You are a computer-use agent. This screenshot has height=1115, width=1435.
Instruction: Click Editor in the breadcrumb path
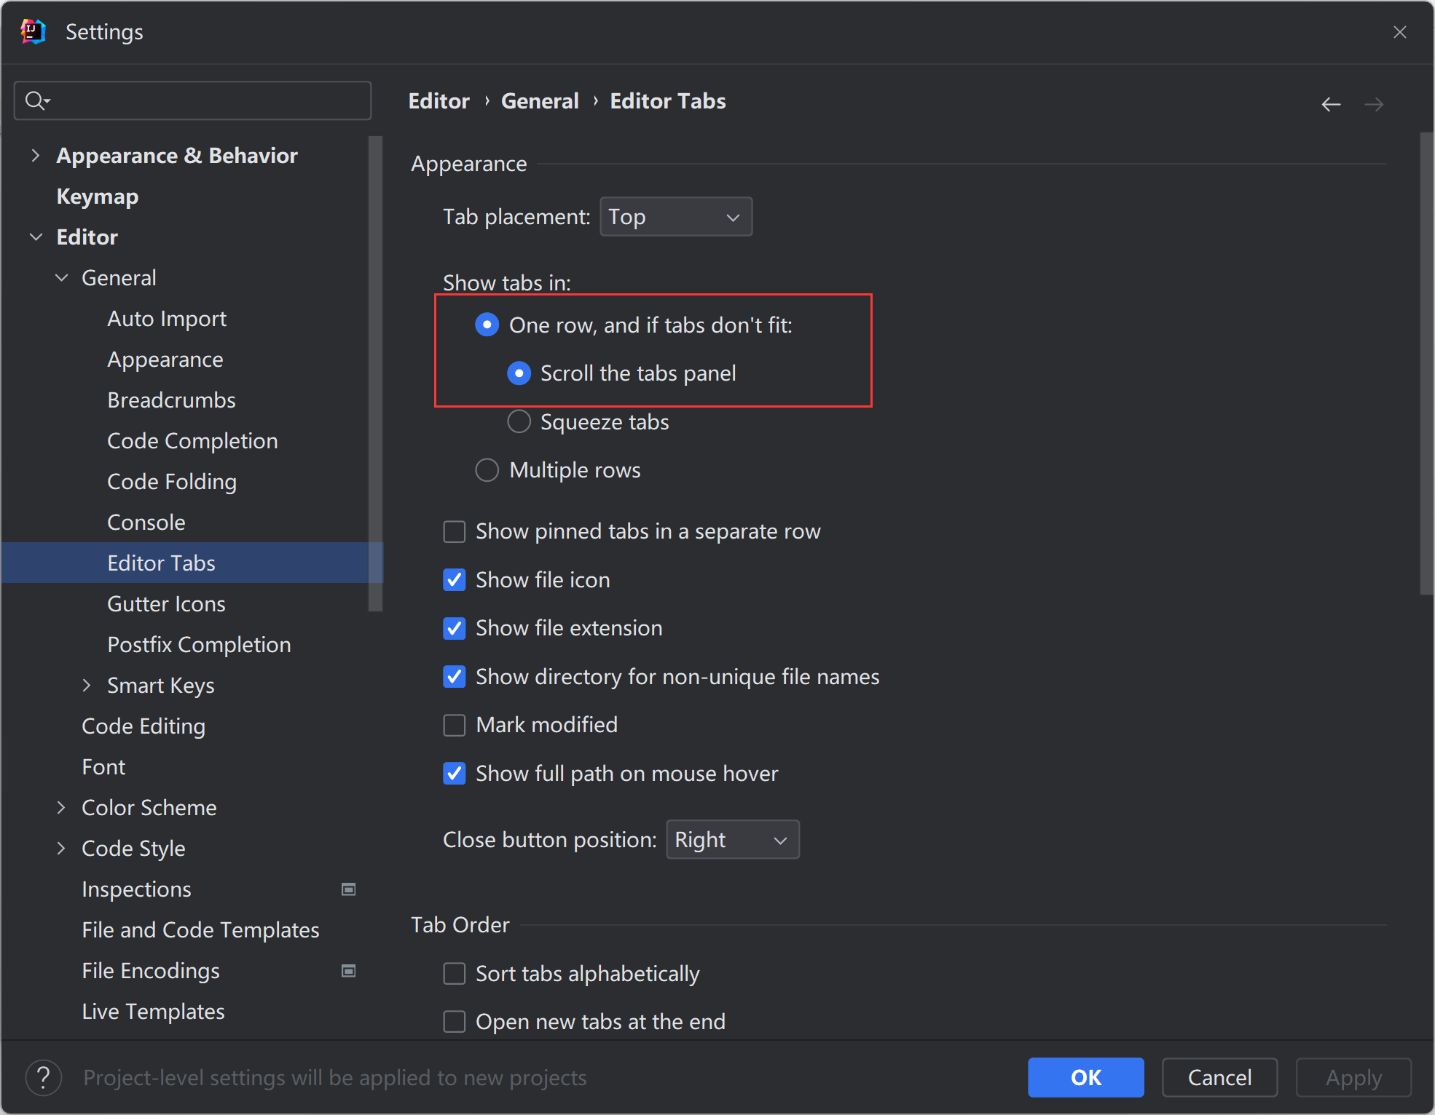(x=439, y=101)
